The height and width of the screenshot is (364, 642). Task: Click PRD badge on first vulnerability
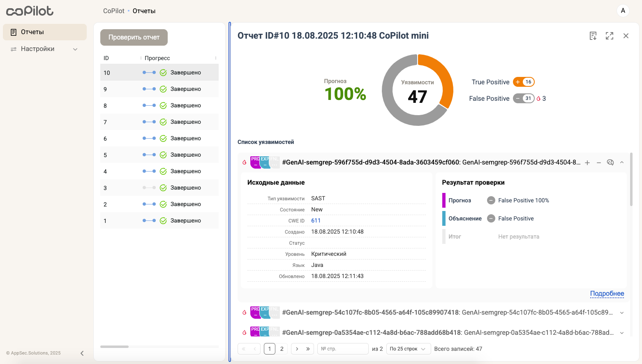(x=255, y=162)
